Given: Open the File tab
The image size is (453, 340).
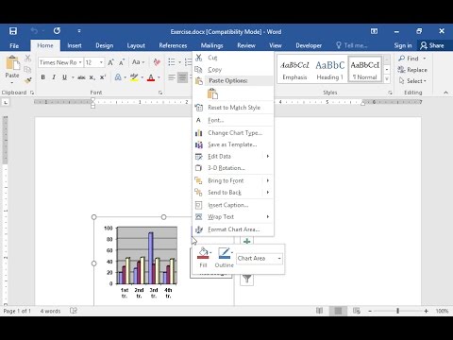Looking at the screenshot, I should [x=14, y=45].
